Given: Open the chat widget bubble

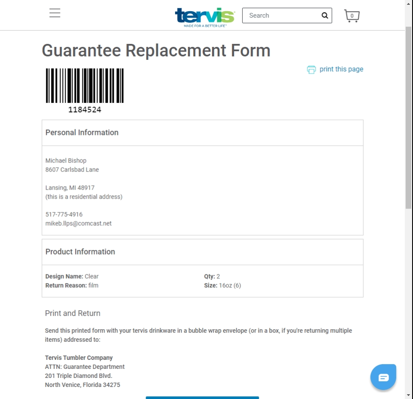Looking at the screenshot, I should pos(383,377).
